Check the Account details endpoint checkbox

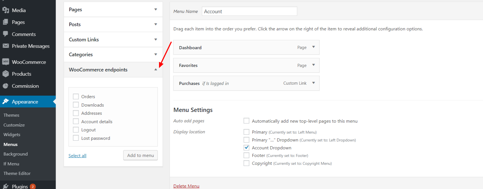pyautogui.click(x=76, y=121)
